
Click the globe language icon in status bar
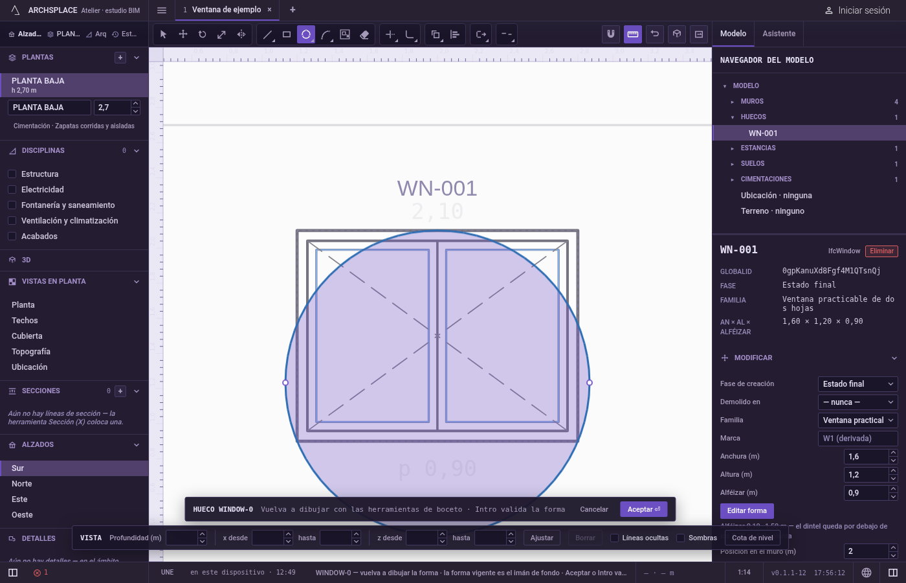tap(867, 573)
